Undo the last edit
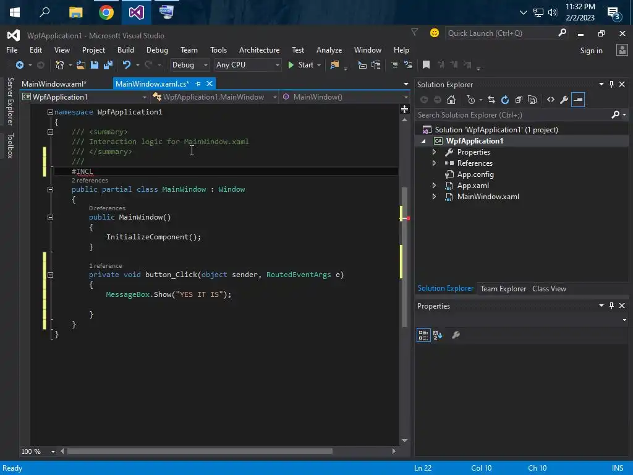This screenshot has height=475, width=633. pyautogui.click(x=127, y=65)
